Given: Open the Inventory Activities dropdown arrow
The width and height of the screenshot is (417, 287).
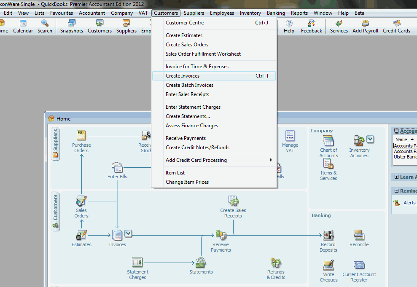Looking at the screenshot, I should pos(370,139).
